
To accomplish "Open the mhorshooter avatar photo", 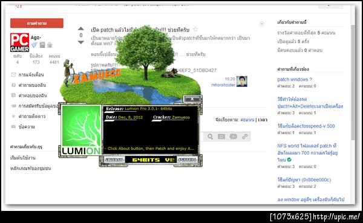I will point(241,82).
